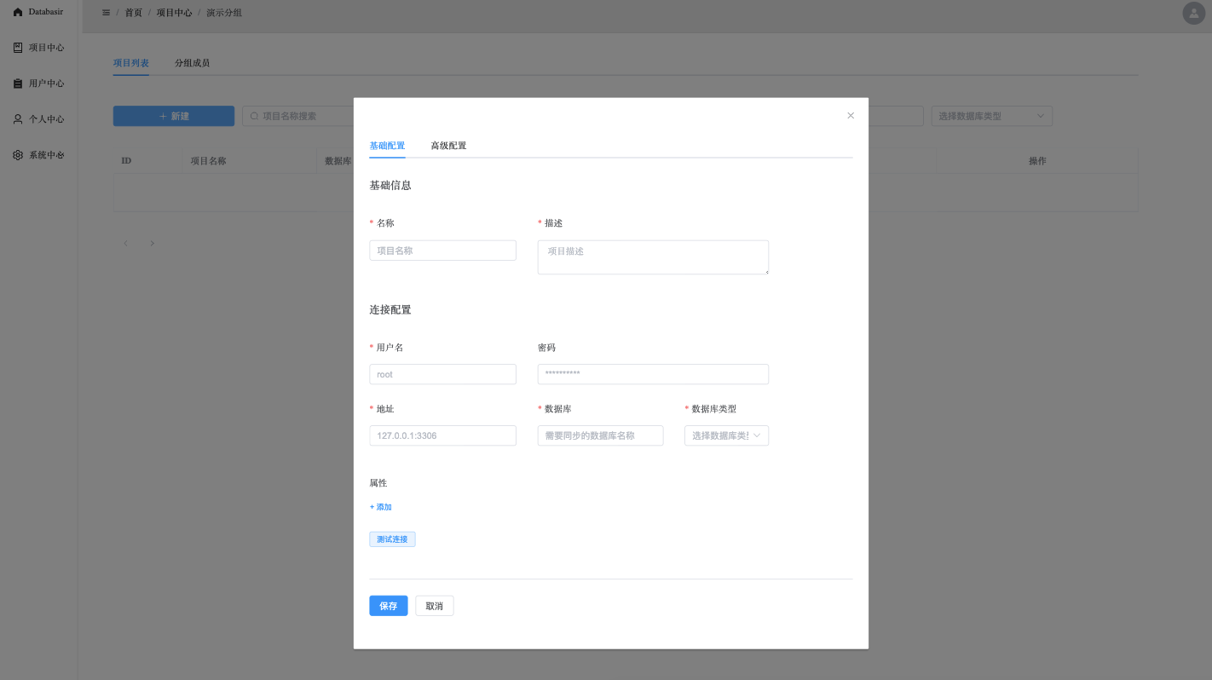Close the project dialog
1212x680 pixels.
[x=851, y=116]
